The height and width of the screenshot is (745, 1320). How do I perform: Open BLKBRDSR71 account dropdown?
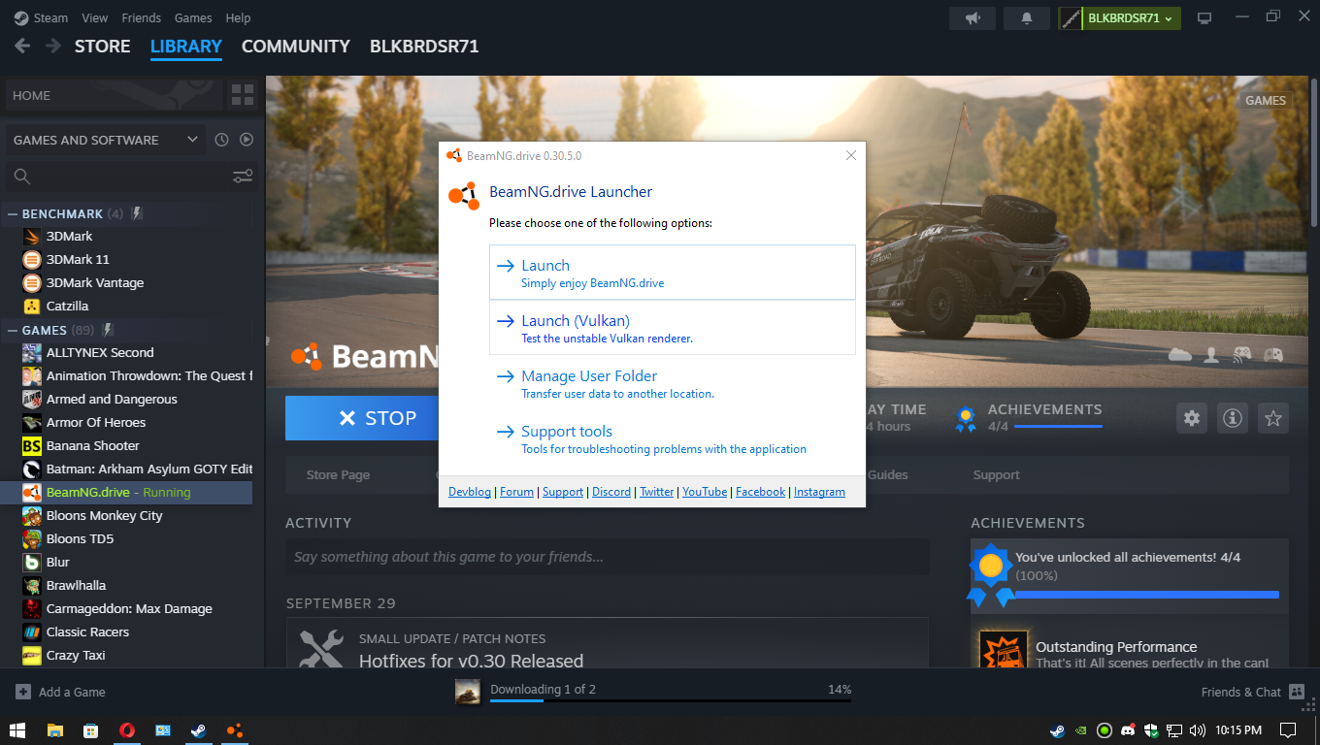pyautogui.click(x=1119, y=17)
